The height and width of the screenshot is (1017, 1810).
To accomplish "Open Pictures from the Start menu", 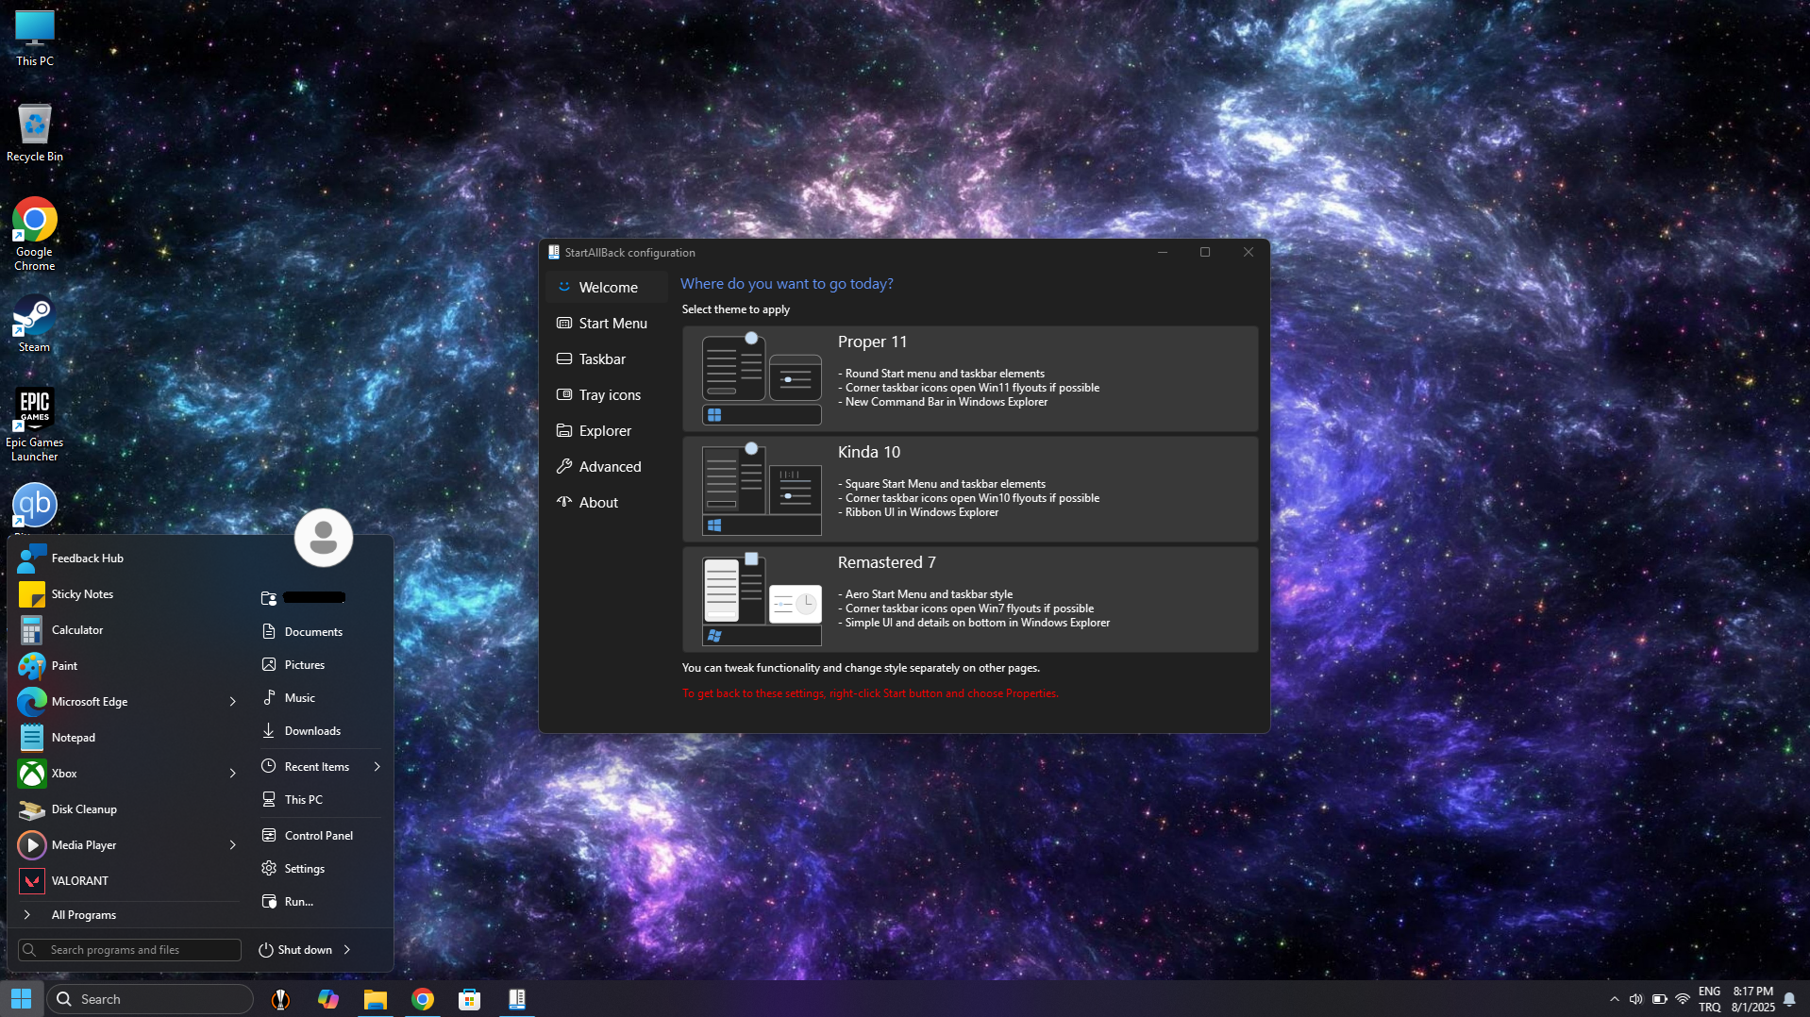I will pos(321,665).
